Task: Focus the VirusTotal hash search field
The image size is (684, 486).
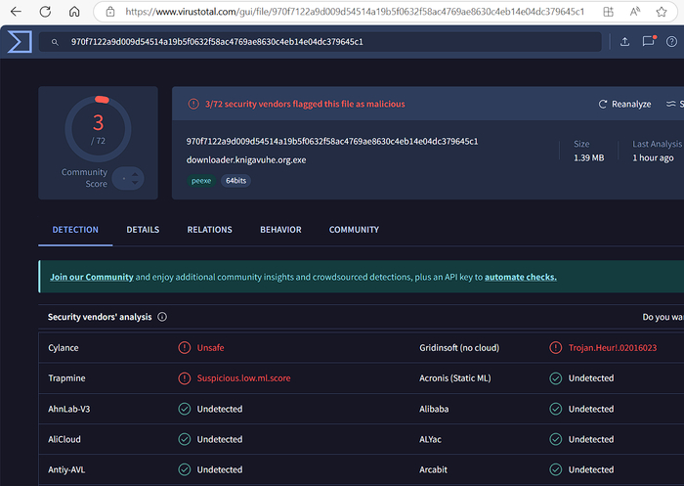Action: [x=321, y=42]
